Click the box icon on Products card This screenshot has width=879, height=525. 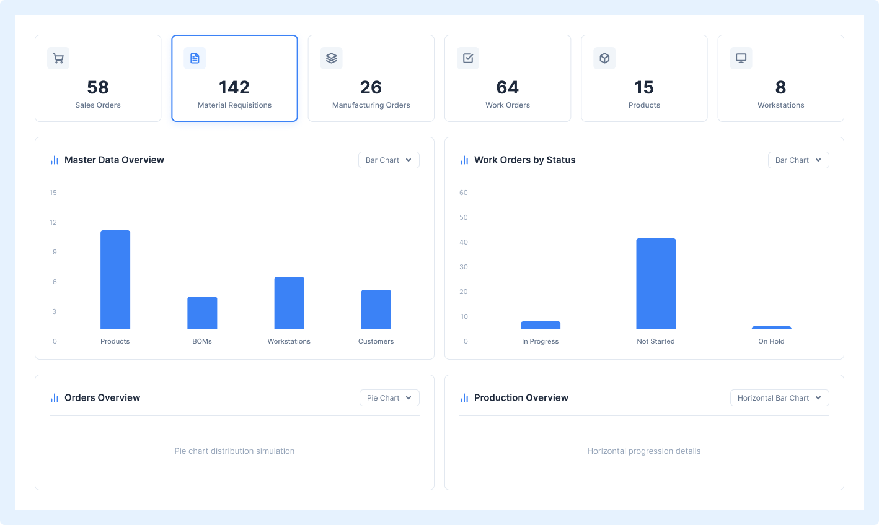click(x=604, y=58)
